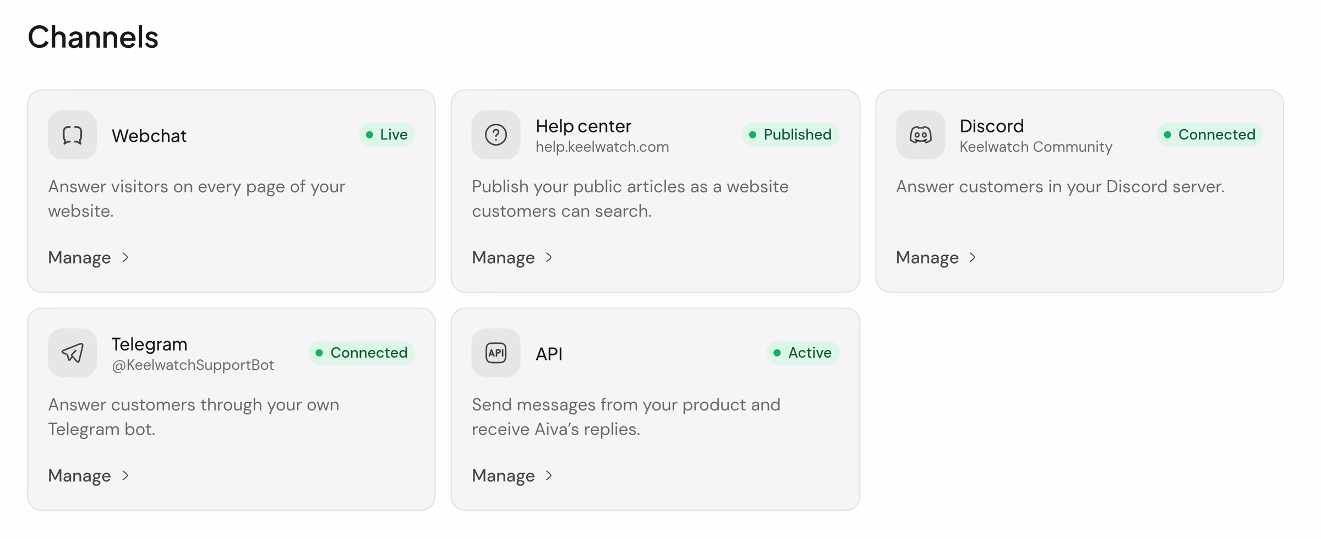Click 'Answer customers in your Discord server' text
The image size is (1321, 539).
[1060, 187]
